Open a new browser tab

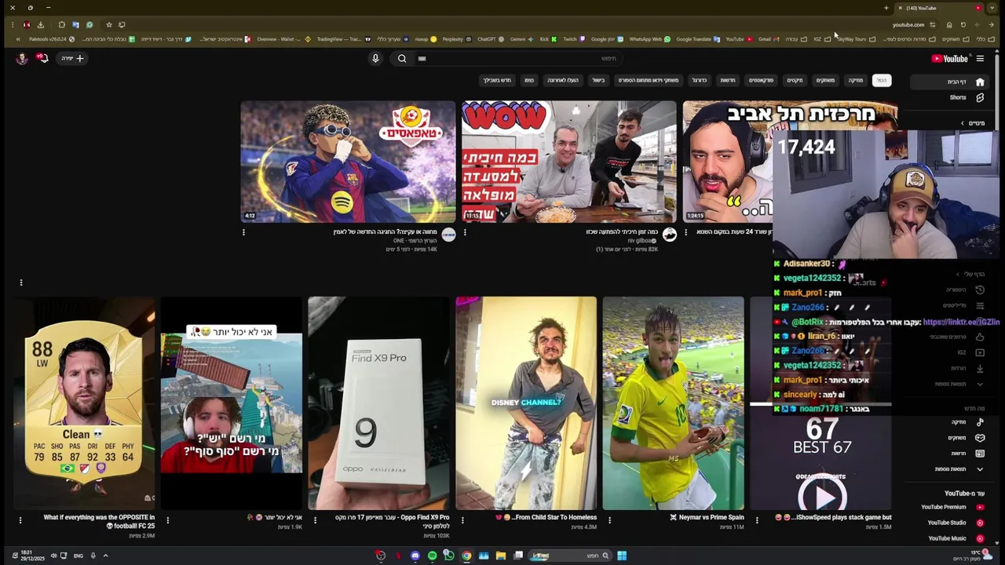coord(886,8)
